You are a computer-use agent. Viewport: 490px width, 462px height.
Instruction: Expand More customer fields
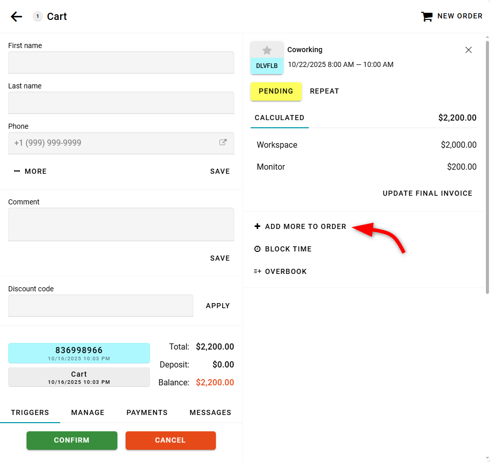click(x=31, y=171)
